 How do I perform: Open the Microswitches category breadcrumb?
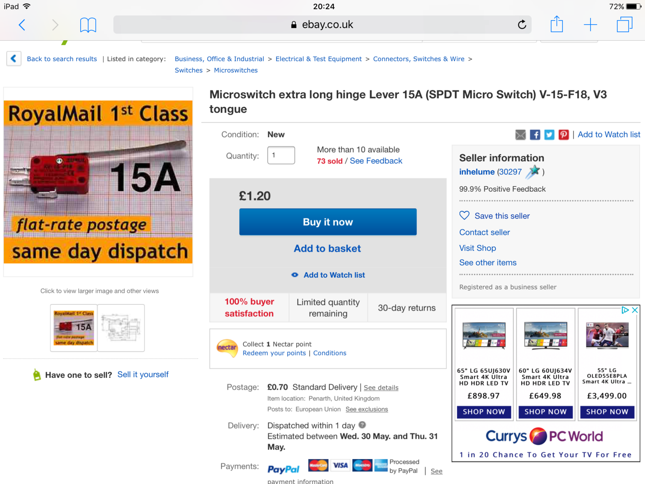pos(235,70)
